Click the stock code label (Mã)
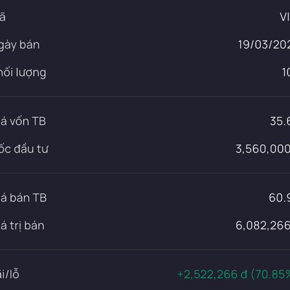This screenshot has height=290, width=290. (x=3, y=17)
